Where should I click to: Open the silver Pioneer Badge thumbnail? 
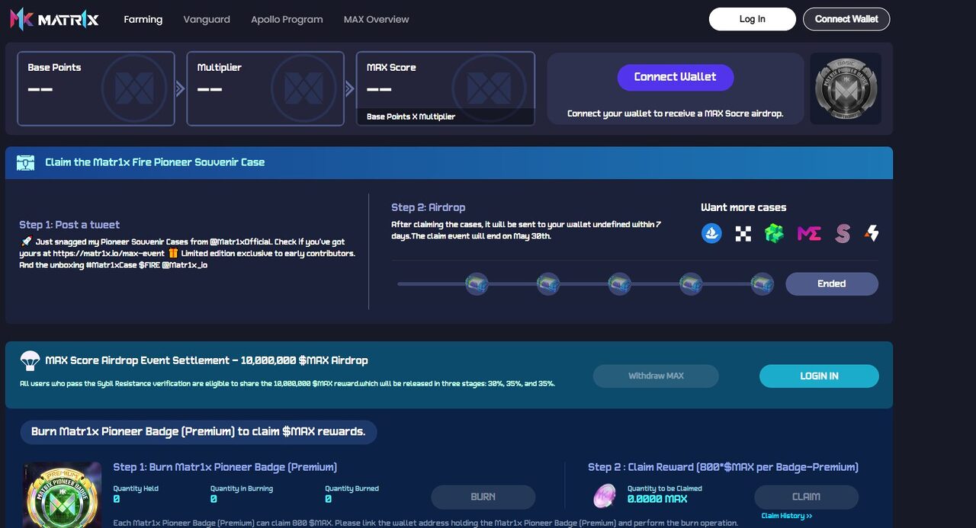click(x=846, y=88)
